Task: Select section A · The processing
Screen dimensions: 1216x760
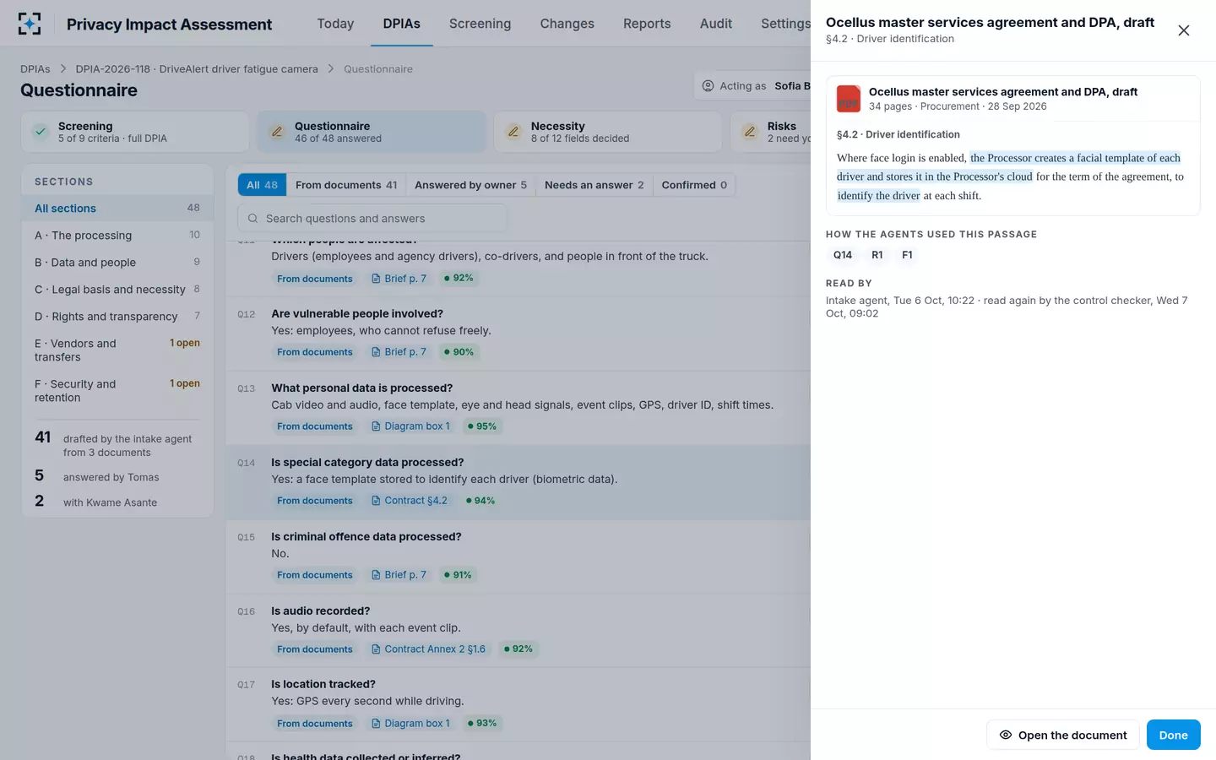Action: 117,236
